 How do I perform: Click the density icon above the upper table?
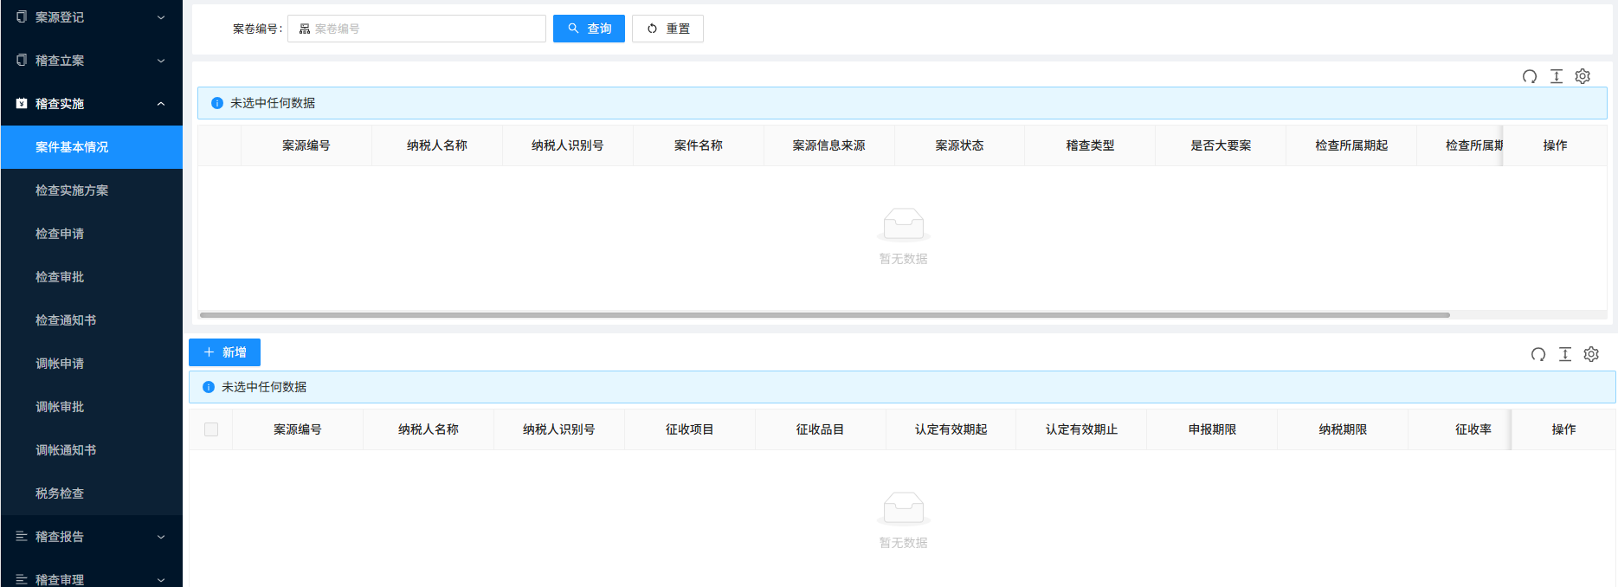tap(1557, 76)
